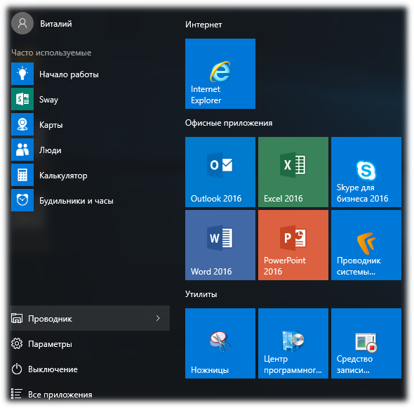Image resolution: width=414 pixels, height=408 pixels.
Task: Open the Internet Explorer tile
Action: pyautogui.click(x=220, y=74)
